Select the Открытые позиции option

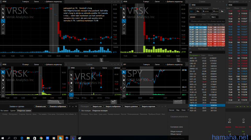[100, 111]
